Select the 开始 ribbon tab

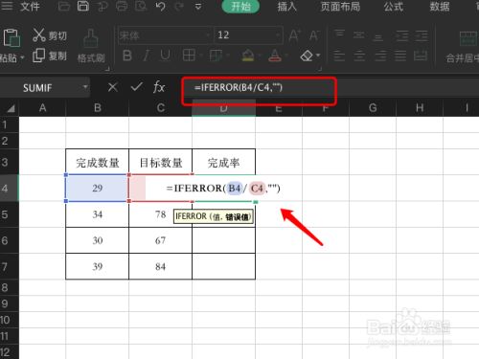[240, 6]
